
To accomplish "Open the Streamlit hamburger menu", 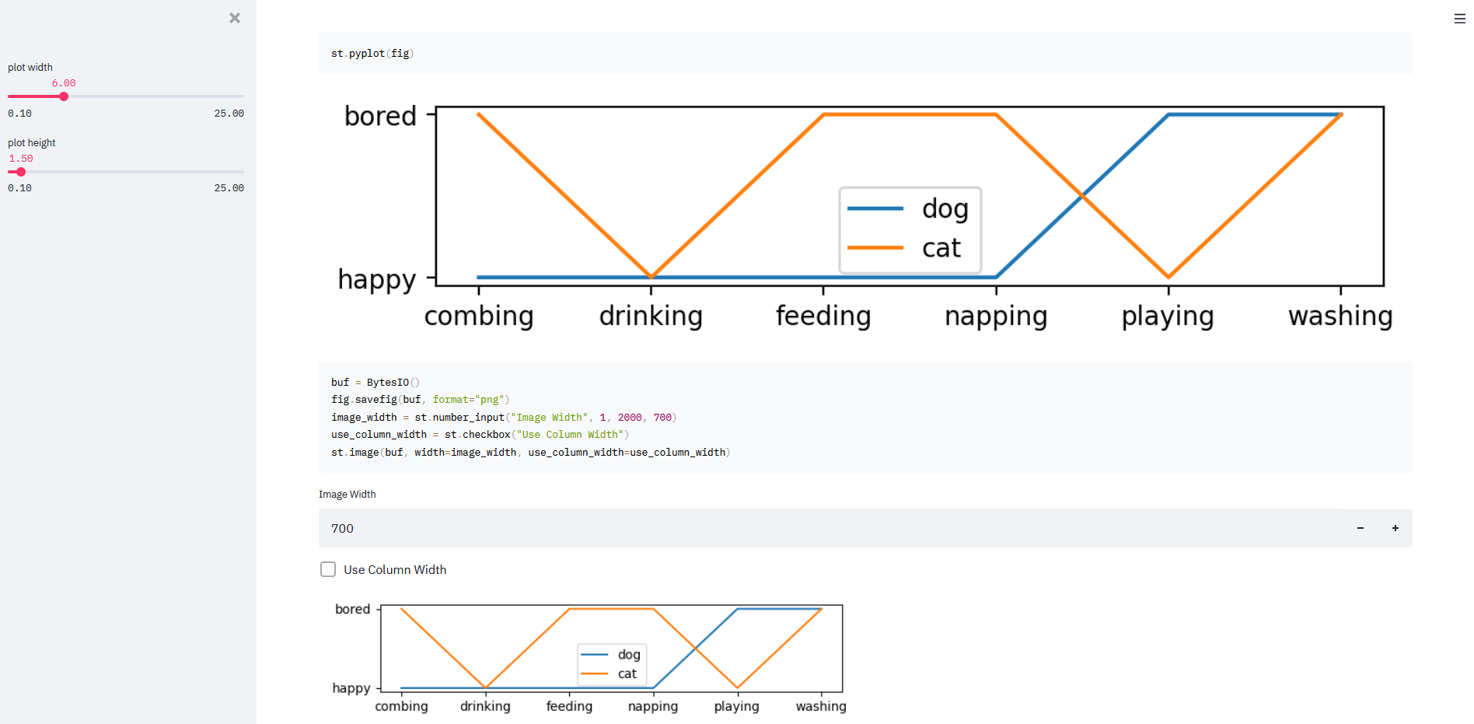I will pos(1458,18).
